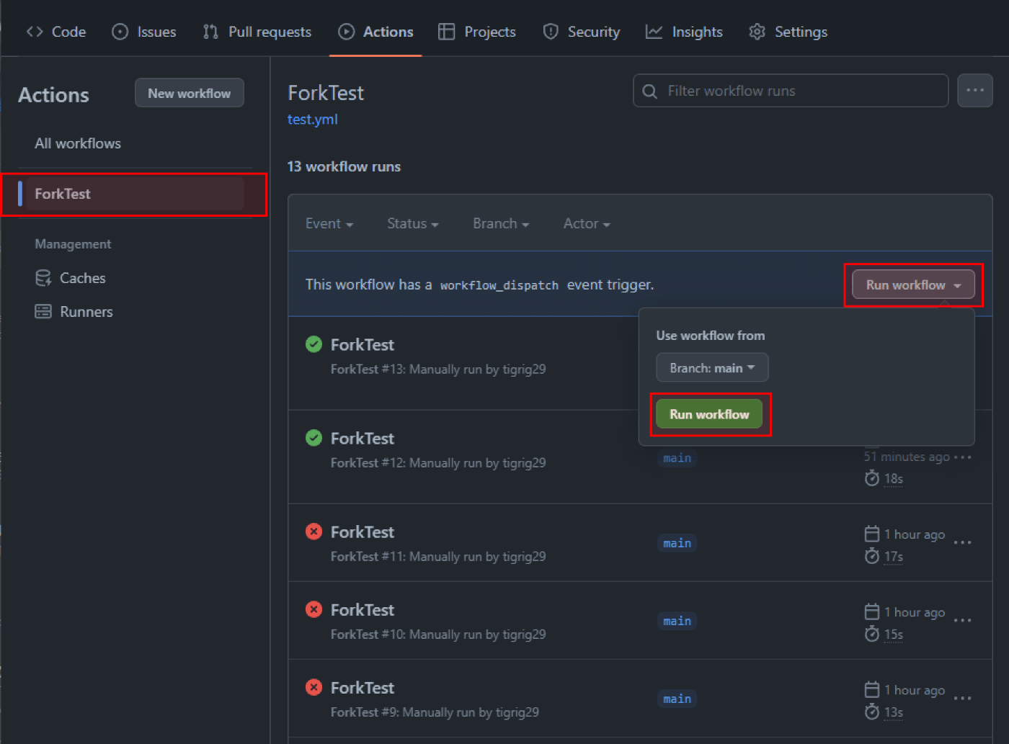Open the test.yml workflow file link
The width and height of the screenshot is (1009, 744).
(313, 120)
